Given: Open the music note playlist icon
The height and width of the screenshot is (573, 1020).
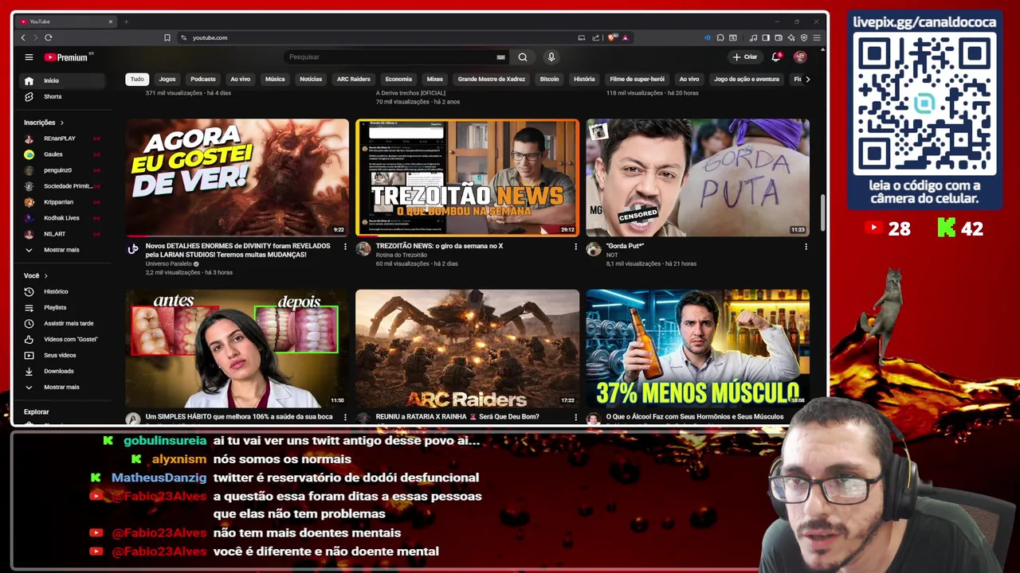Looking at the screenshot, I should 754,37.
